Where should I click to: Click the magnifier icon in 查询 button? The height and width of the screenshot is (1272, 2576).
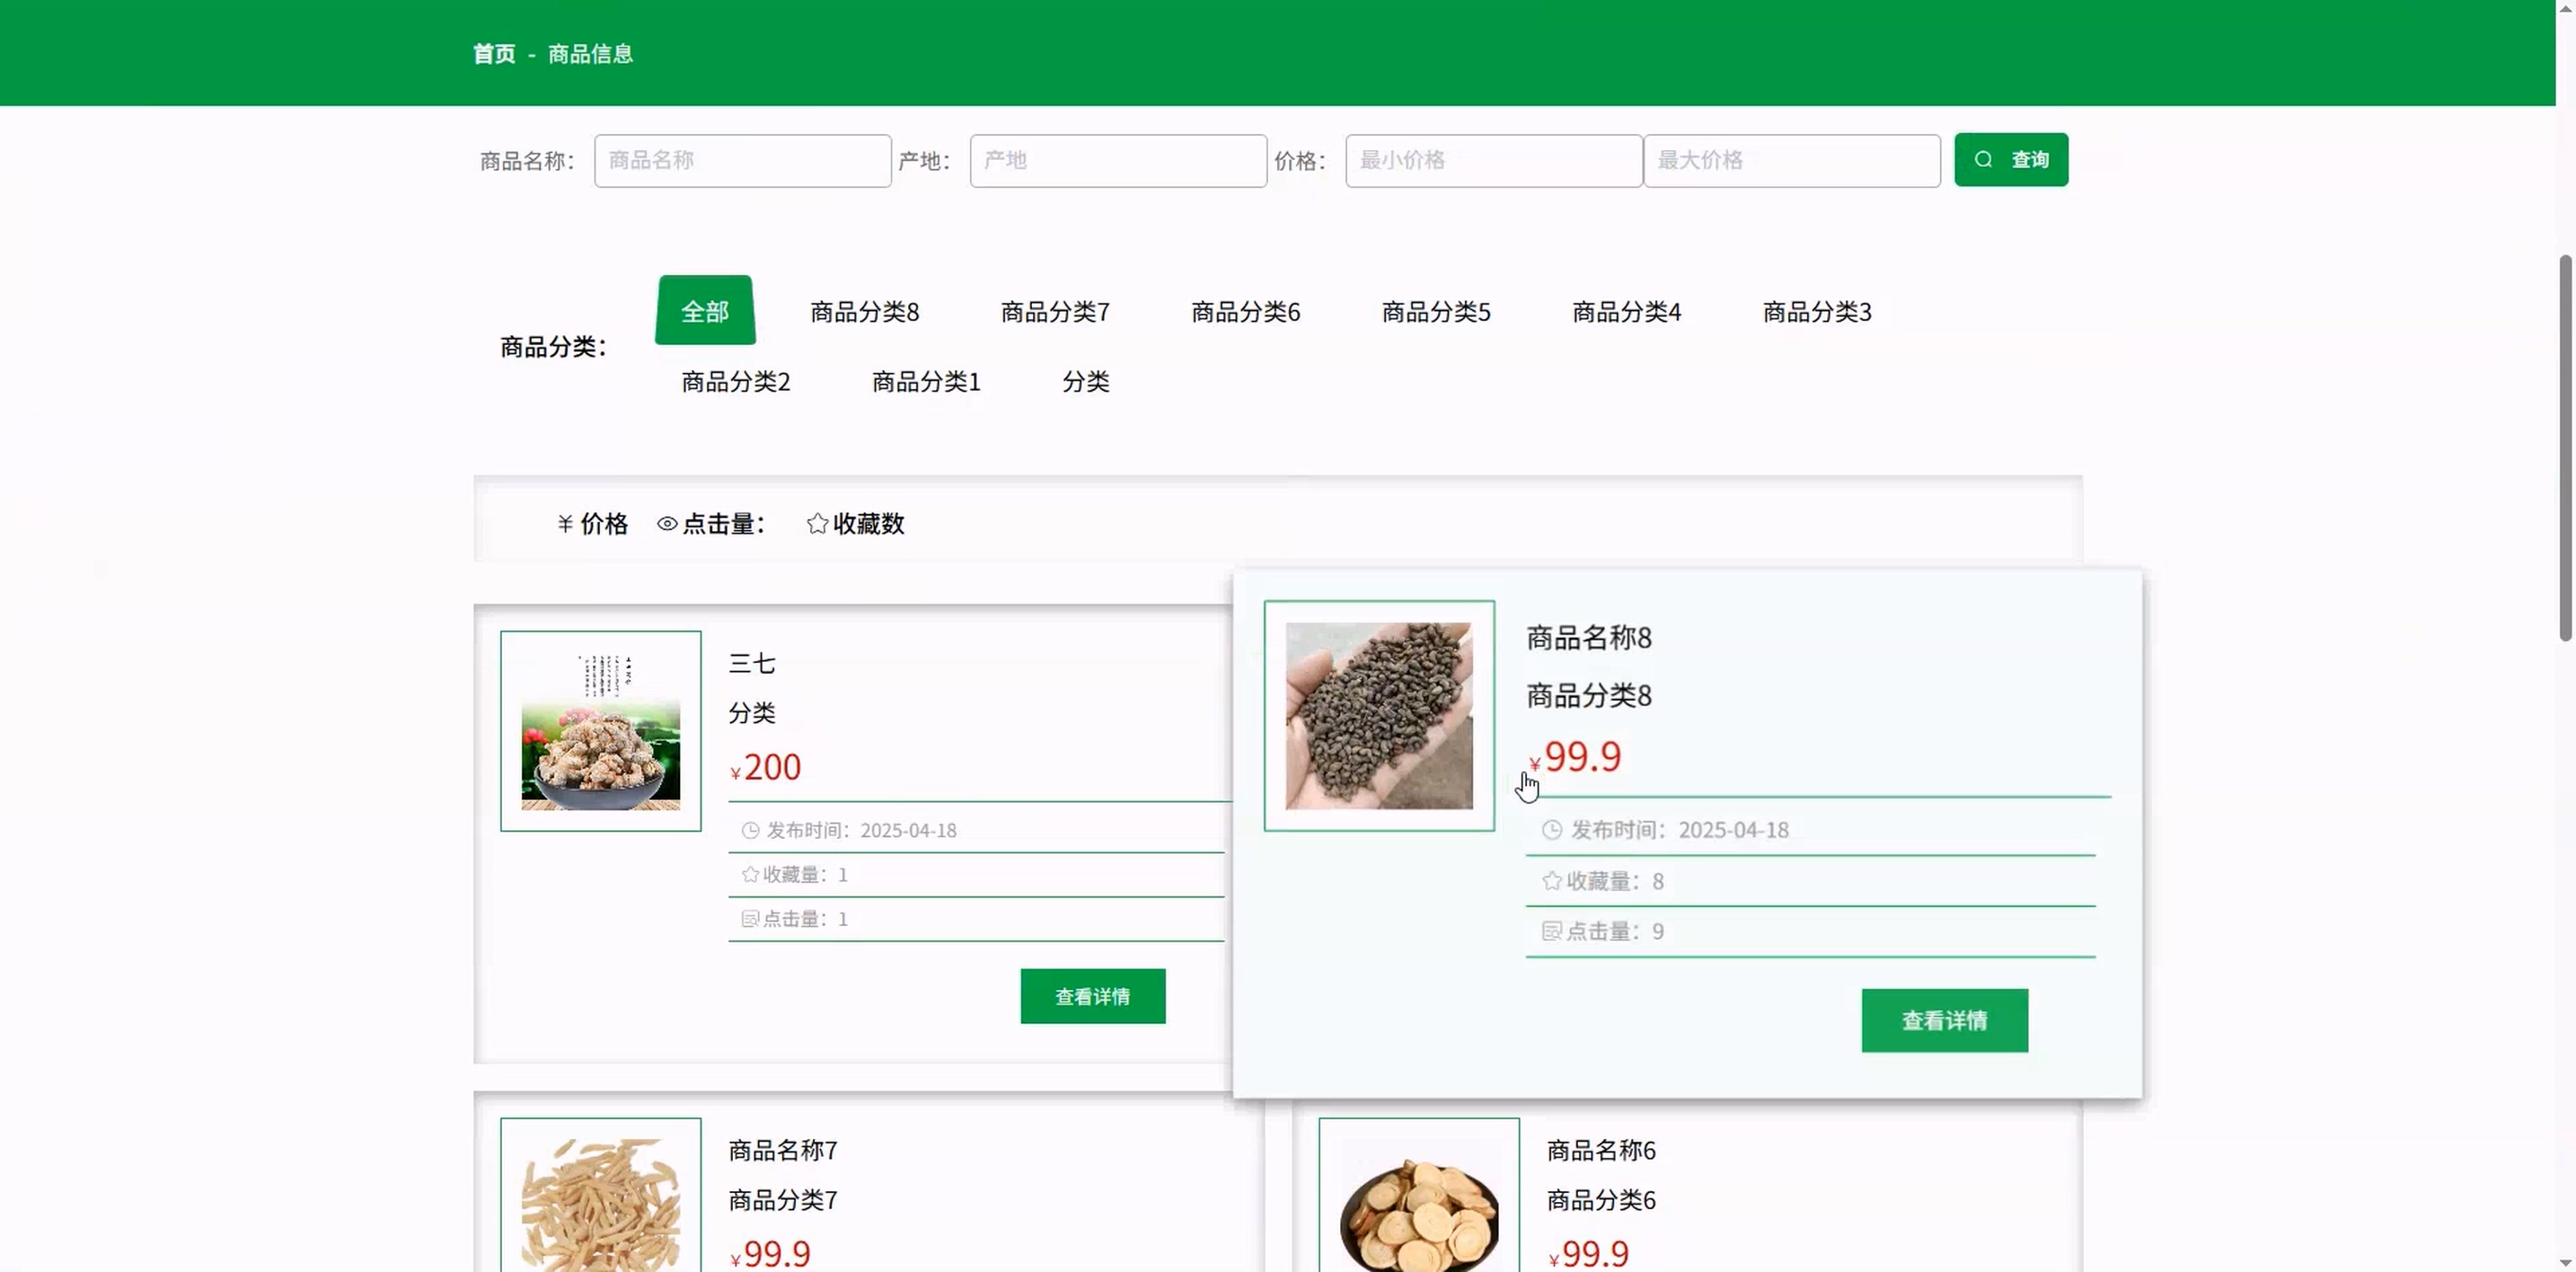point(1983,160)
